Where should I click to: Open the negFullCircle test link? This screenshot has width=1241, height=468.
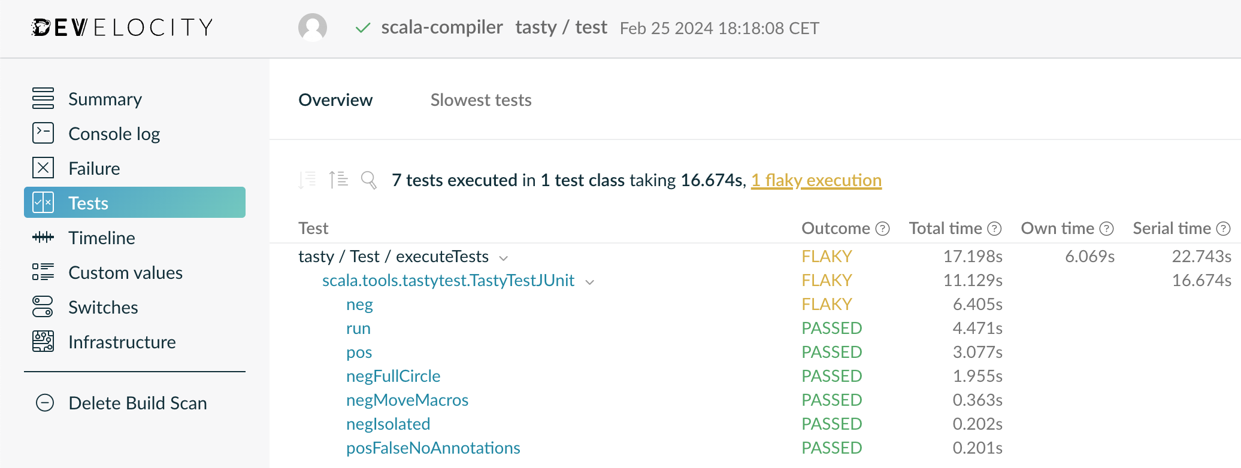click(x=393, y=376)
